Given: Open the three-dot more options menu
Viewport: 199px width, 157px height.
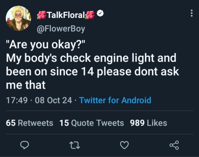Looking at the screenshot, I should (x=191, y=13).
